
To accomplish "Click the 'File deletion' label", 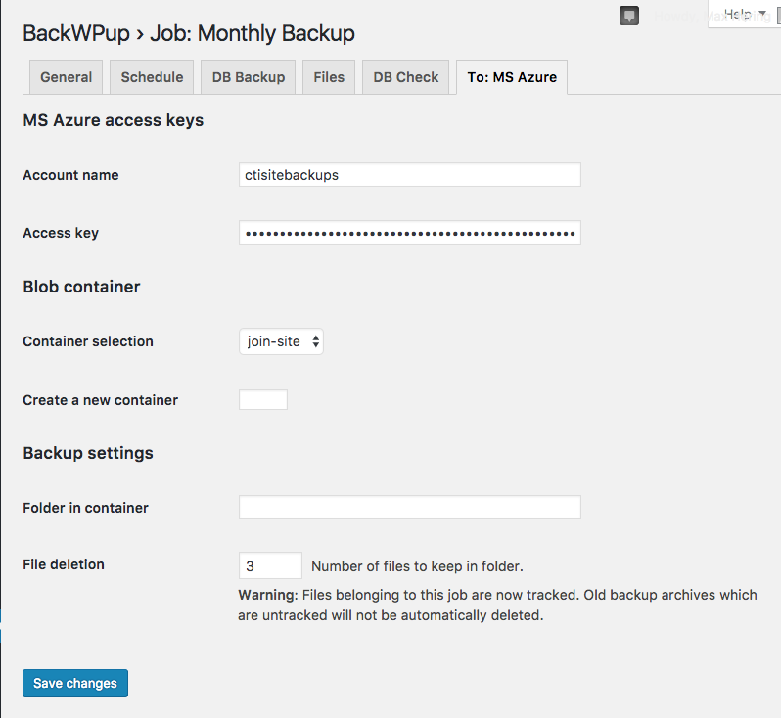I will (x=64, y=564).
